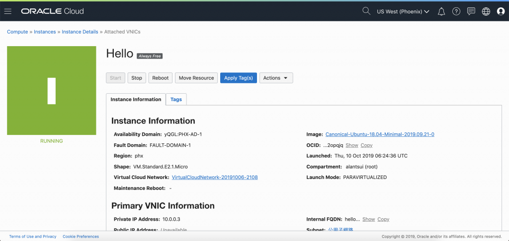Click the RUNNING status text

tap(52, 141)
